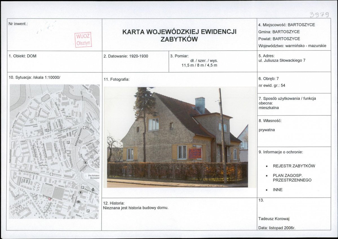
Task: Click the measurement '11,5 m / 8 m / 4,5 m'
Action: pyautogui.click(x=199, y=65)
